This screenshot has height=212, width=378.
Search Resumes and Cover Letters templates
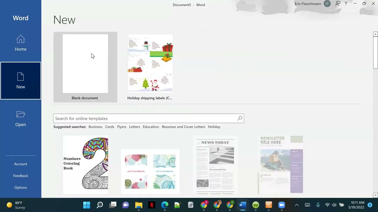[183, 127]
